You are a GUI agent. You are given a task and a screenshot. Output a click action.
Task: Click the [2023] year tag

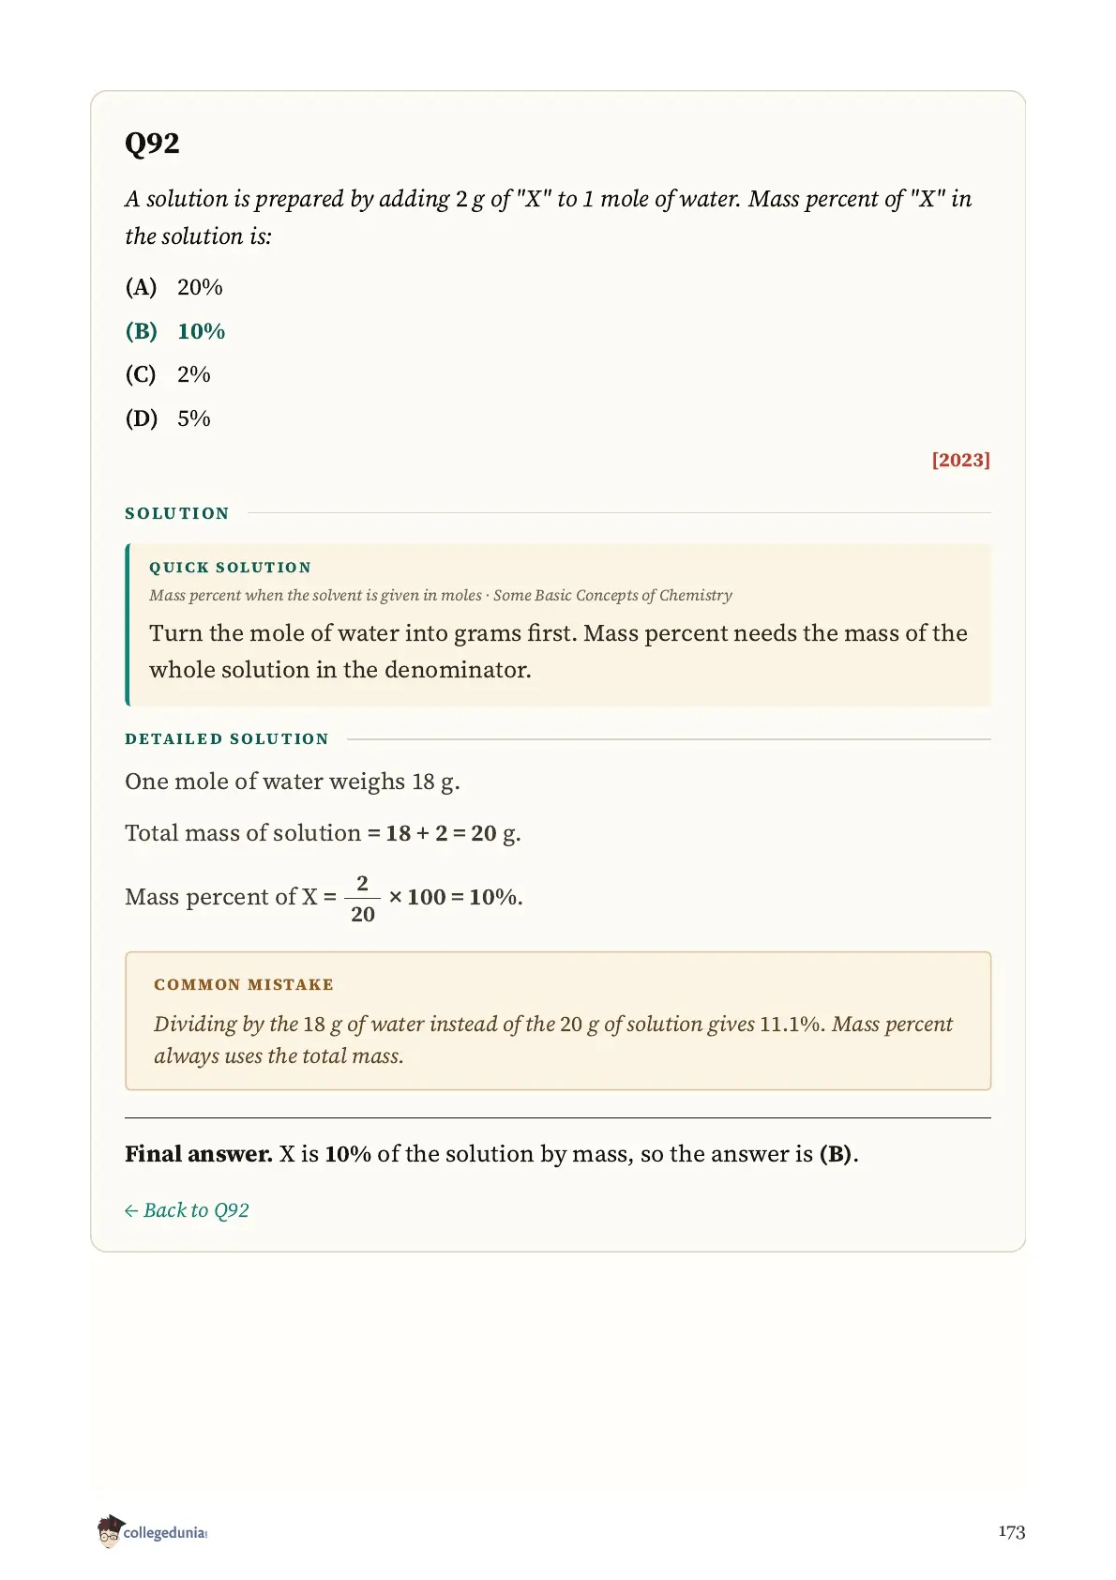coord(960,460)
